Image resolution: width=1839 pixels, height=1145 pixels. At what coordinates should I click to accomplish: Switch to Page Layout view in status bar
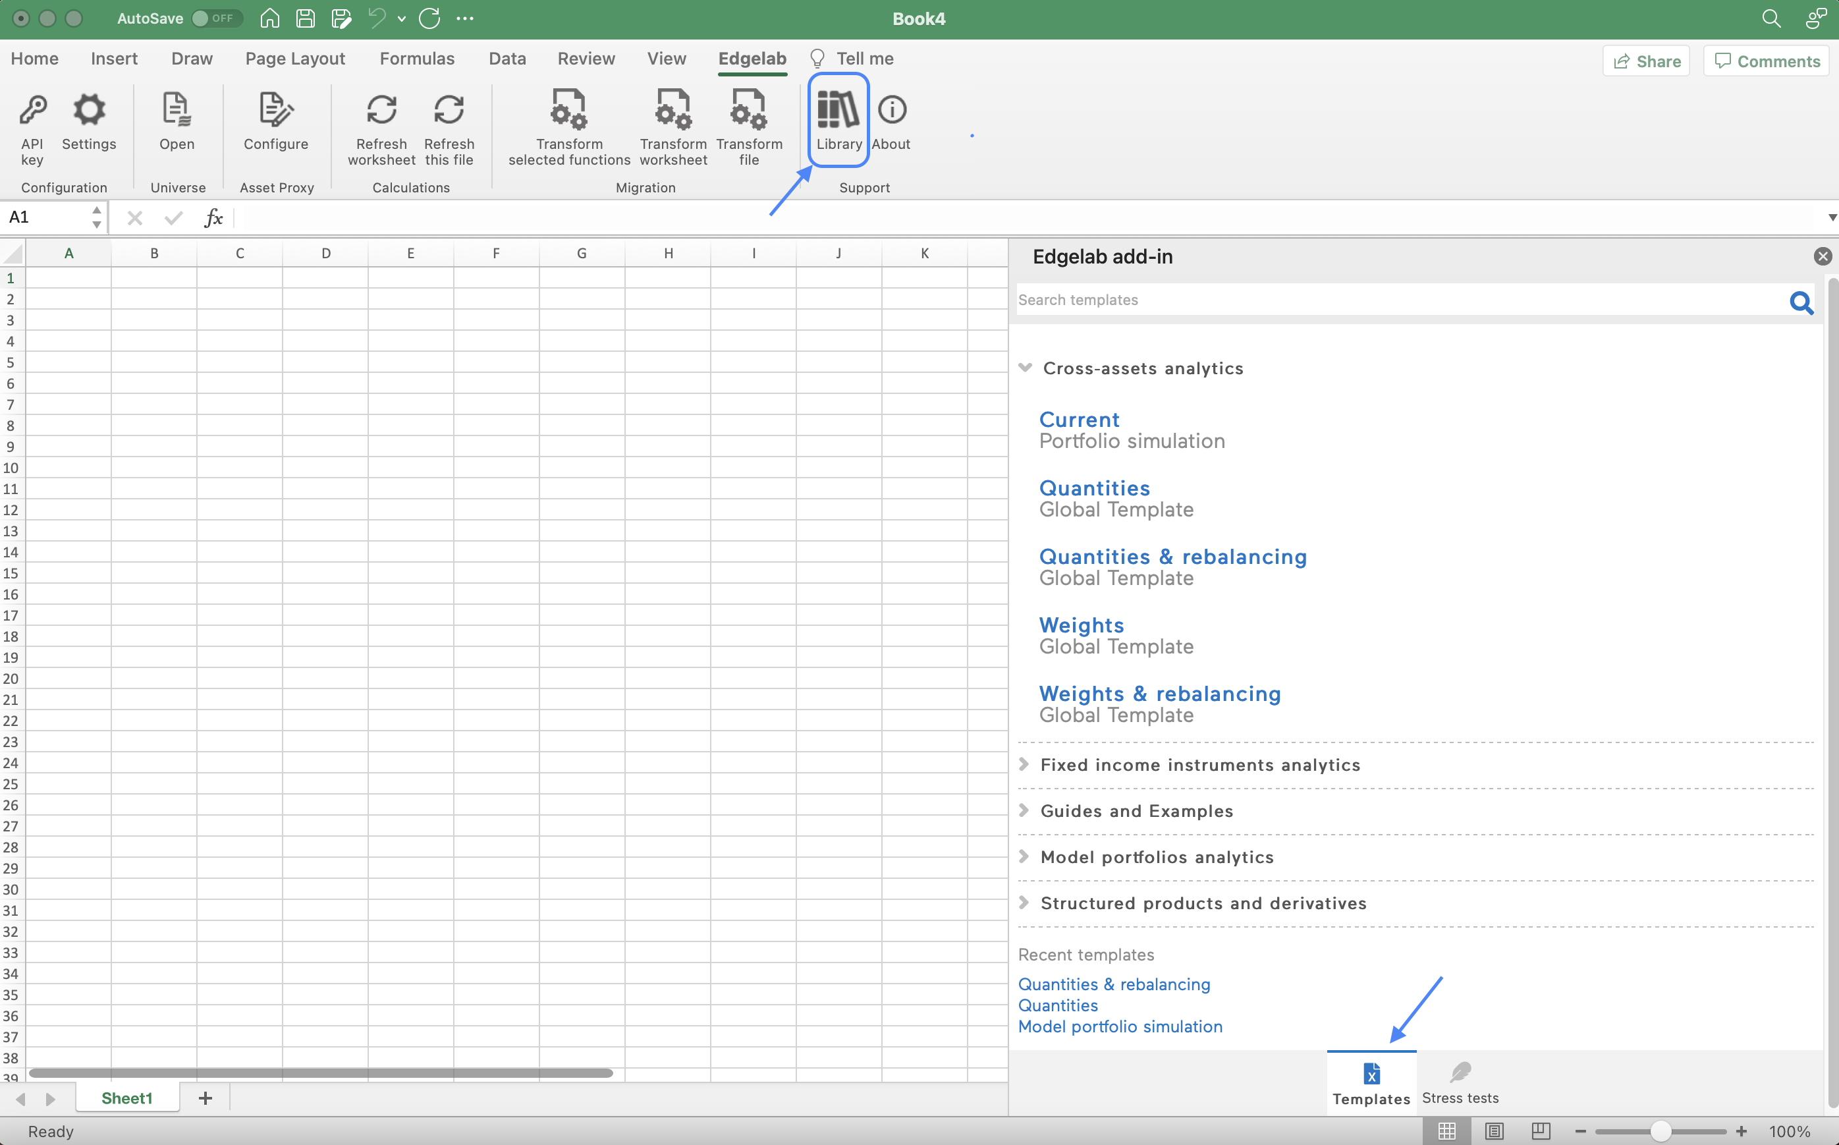(x=1493, y=1131)
